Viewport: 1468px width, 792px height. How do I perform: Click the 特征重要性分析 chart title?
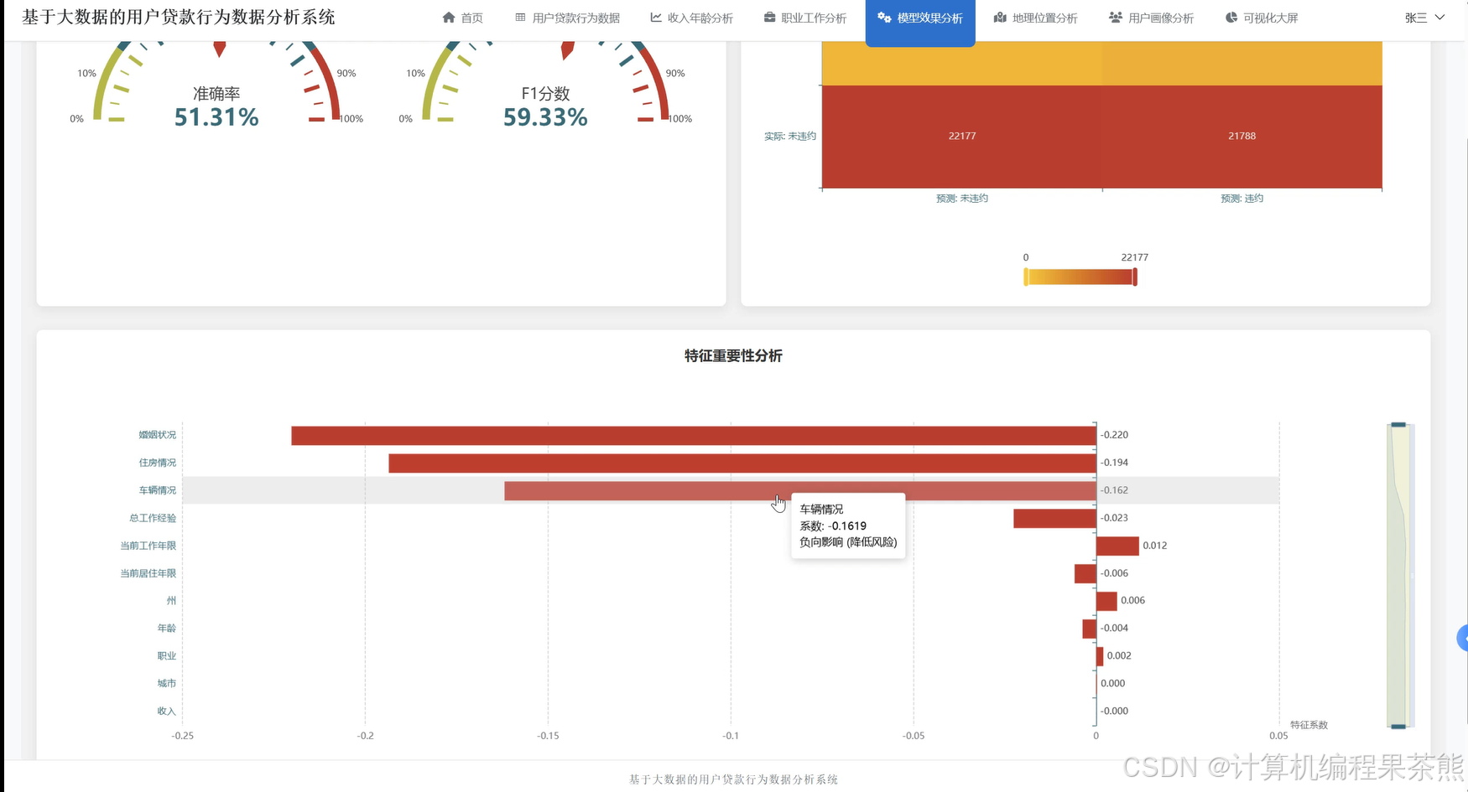(733, 356)
